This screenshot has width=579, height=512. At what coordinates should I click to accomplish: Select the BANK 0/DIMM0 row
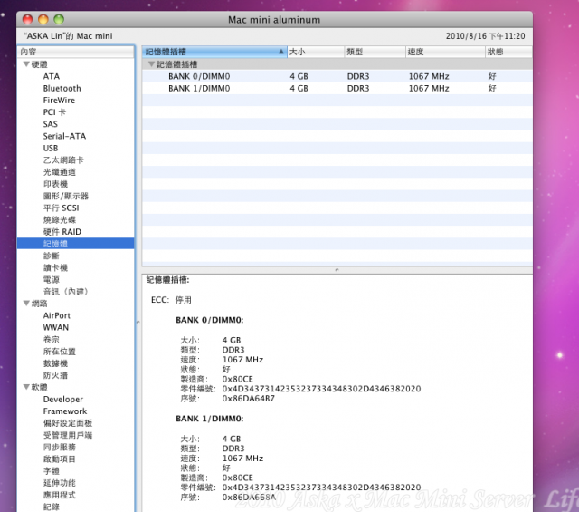(337, 76)
